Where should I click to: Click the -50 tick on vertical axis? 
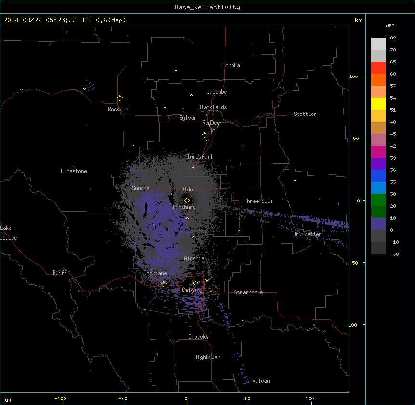coord(353,263)
